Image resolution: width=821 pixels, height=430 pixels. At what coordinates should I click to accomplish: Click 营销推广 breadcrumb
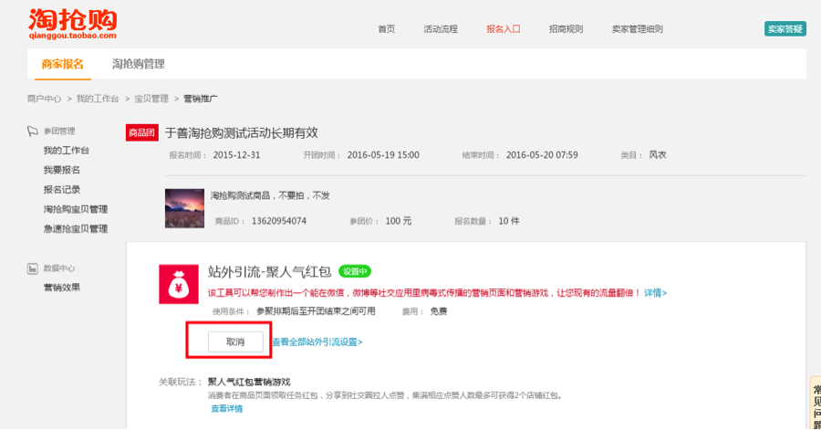201,99
